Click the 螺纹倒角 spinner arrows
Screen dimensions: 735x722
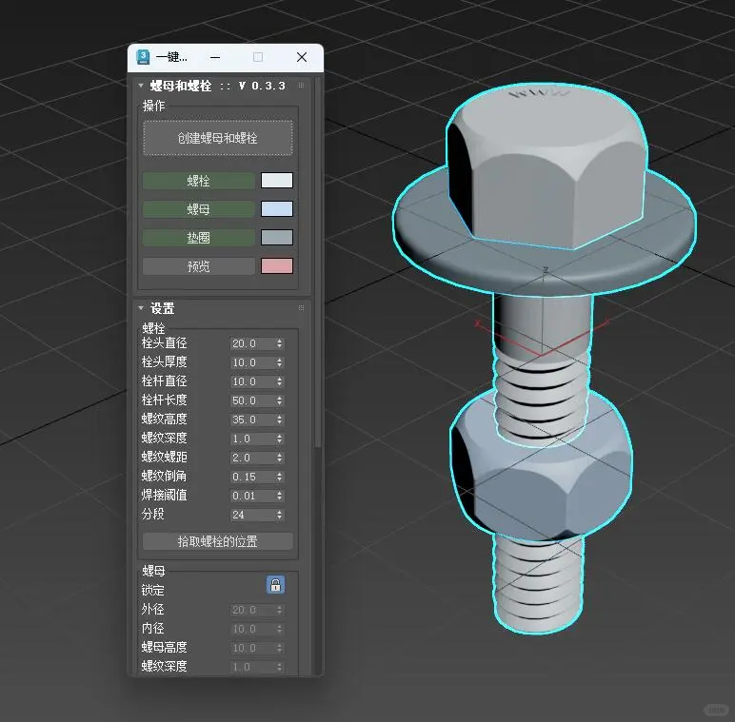coord(280,477)
